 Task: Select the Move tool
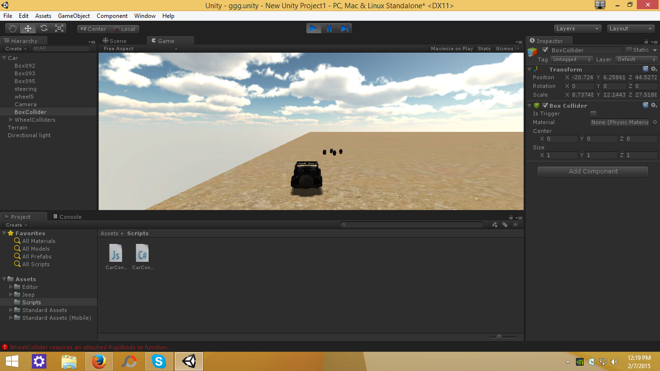[28, 28]
